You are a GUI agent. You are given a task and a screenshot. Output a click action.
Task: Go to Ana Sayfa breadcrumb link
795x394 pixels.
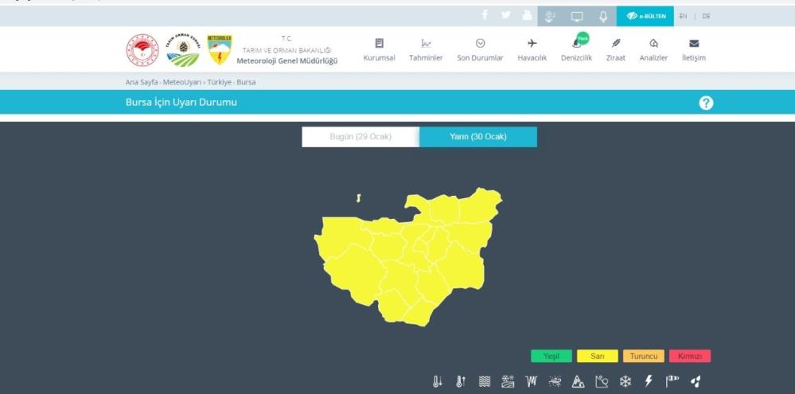pyautogui.click(x=142, y=82)
